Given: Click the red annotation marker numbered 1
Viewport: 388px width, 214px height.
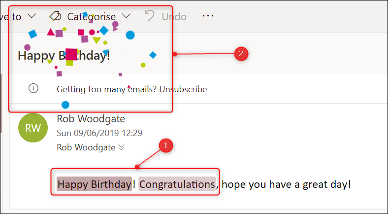Looking at the screenshot, I should click(166, 146).
